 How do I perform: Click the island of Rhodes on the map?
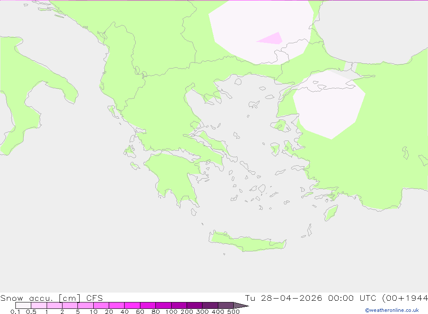(331, 213)
